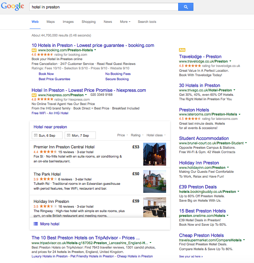Expand arrow next to bookingbuddy.co.uk URL
The width and height of the screenshot is (254, 263).
pyautogui.click(x=238, y=191)
